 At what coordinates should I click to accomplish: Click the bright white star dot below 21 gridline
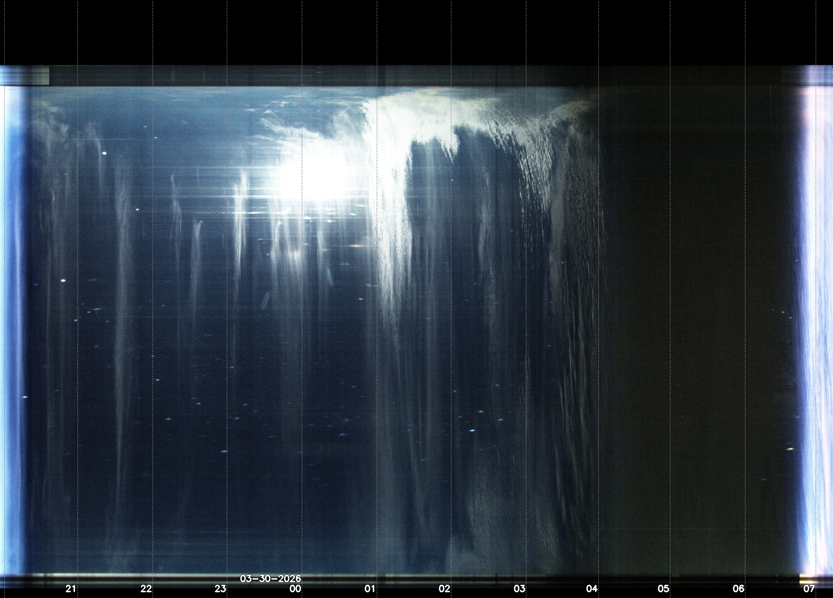pyautogui.click(x=63, y=281)
